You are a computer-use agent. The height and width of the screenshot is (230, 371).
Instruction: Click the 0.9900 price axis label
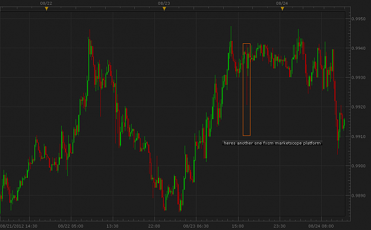358,166
